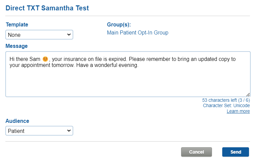Click the Direct TXT Samantha Test heading
Viewport: 254px width, 160px height.
pyautogui.click(x=47, y=8)
